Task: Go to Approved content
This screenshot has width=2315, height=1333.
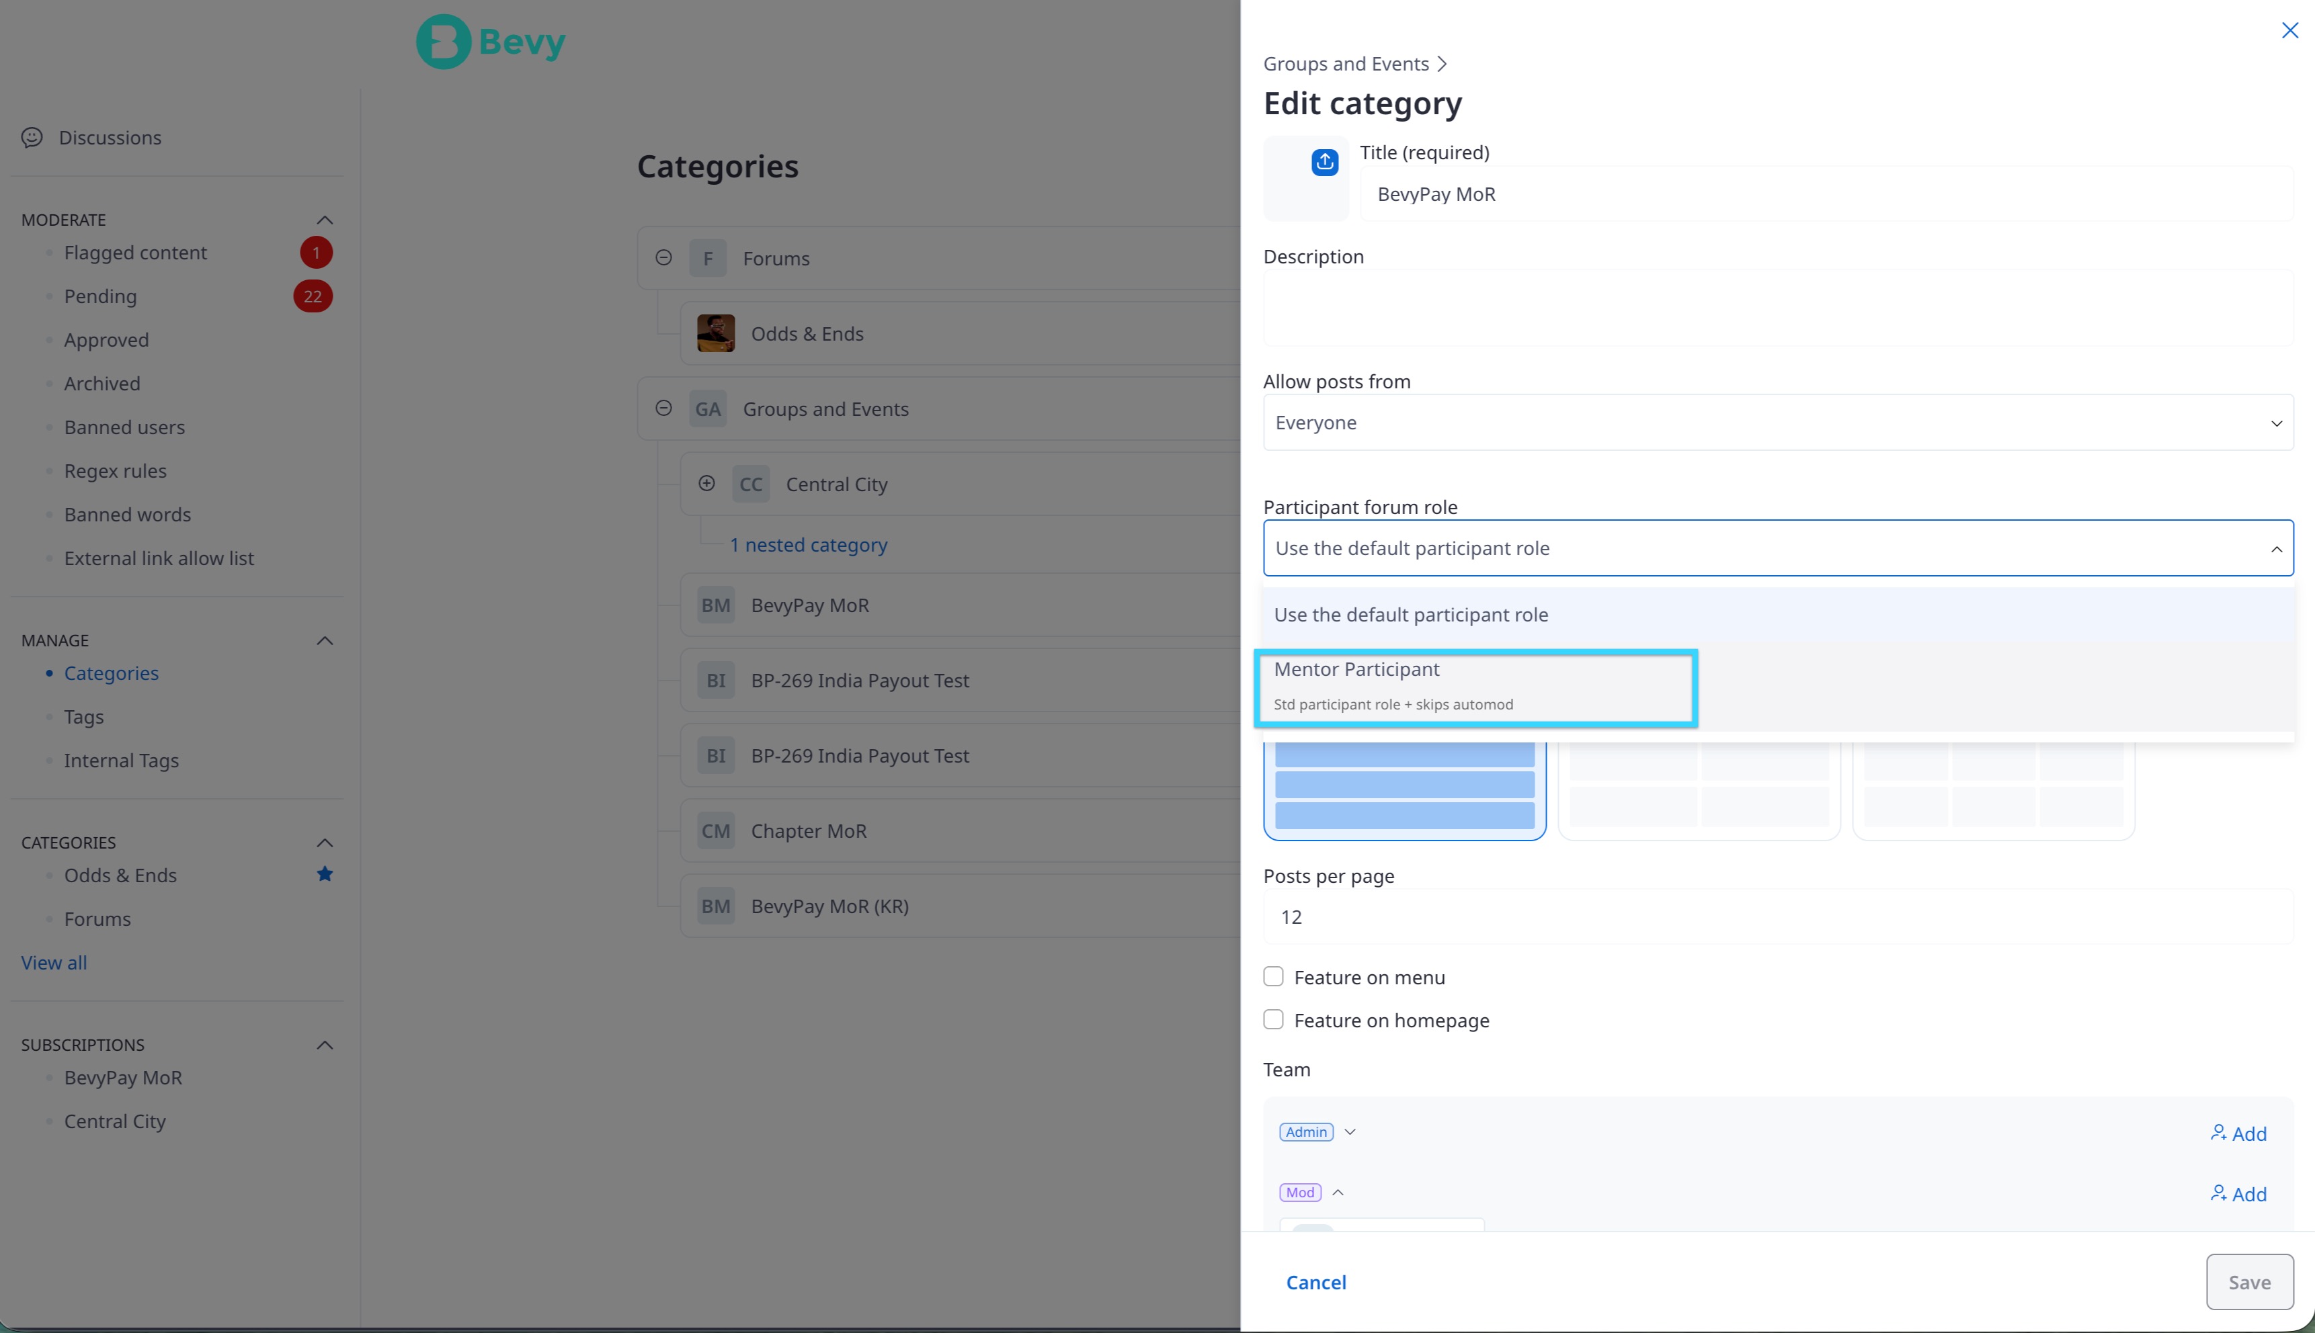Action: click(106, 340)
